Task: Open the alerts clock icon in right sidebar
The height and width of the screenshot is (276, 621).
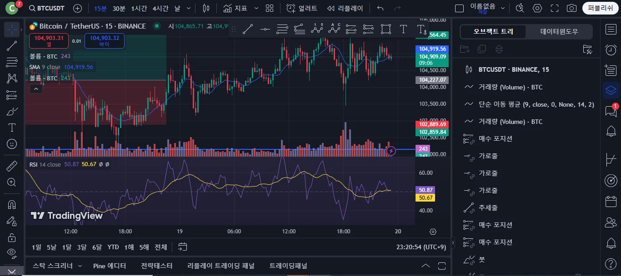Action: coord(611,50)
